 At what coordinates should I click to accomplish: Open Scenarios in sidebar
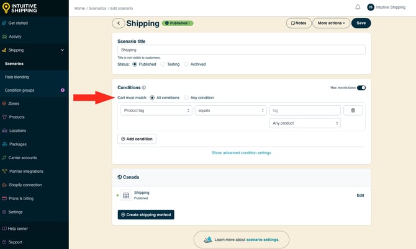(14, 64)
